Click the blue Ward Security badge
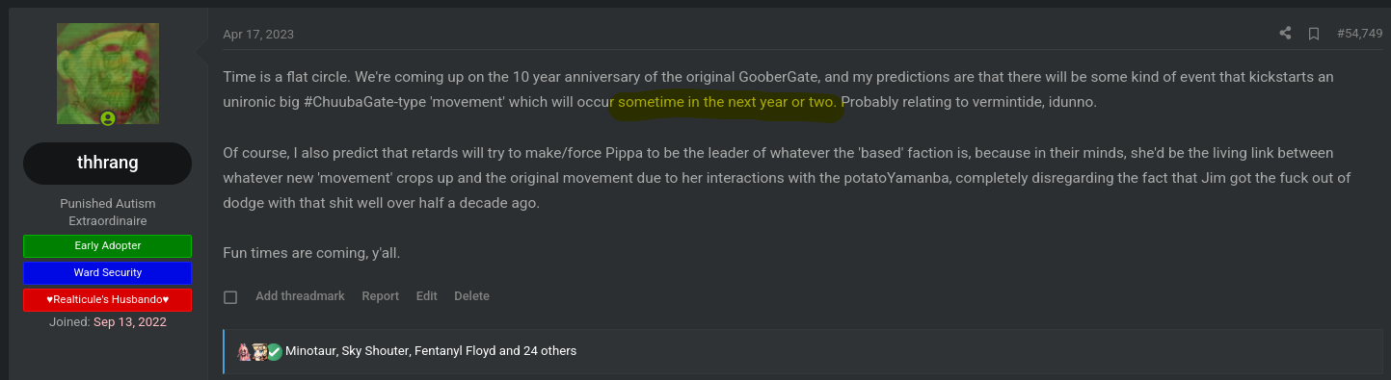Viewport: 1391px width, 380px height. click(107, 272)
